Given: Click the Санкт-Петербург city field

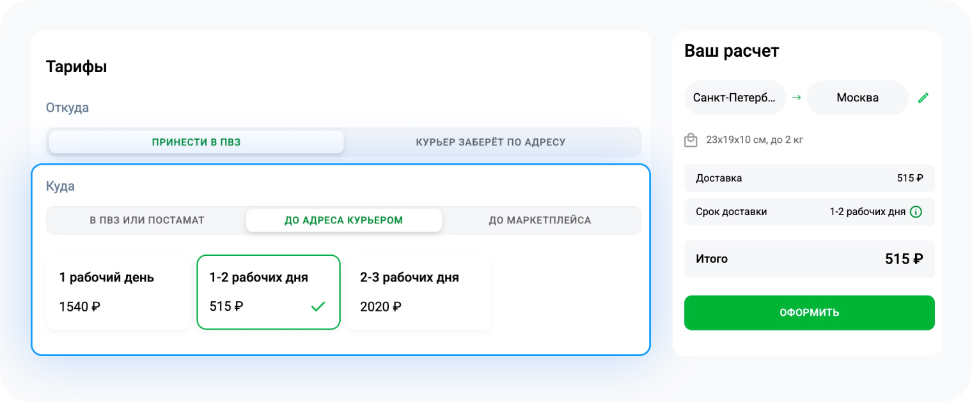Looking at the screenshot, I should click(x=735, y=97).
